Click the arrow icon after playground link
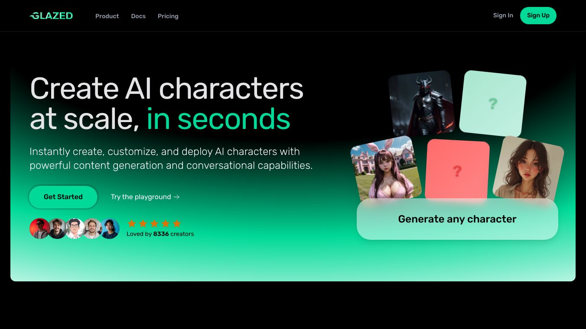 click(x=176, y=197)
